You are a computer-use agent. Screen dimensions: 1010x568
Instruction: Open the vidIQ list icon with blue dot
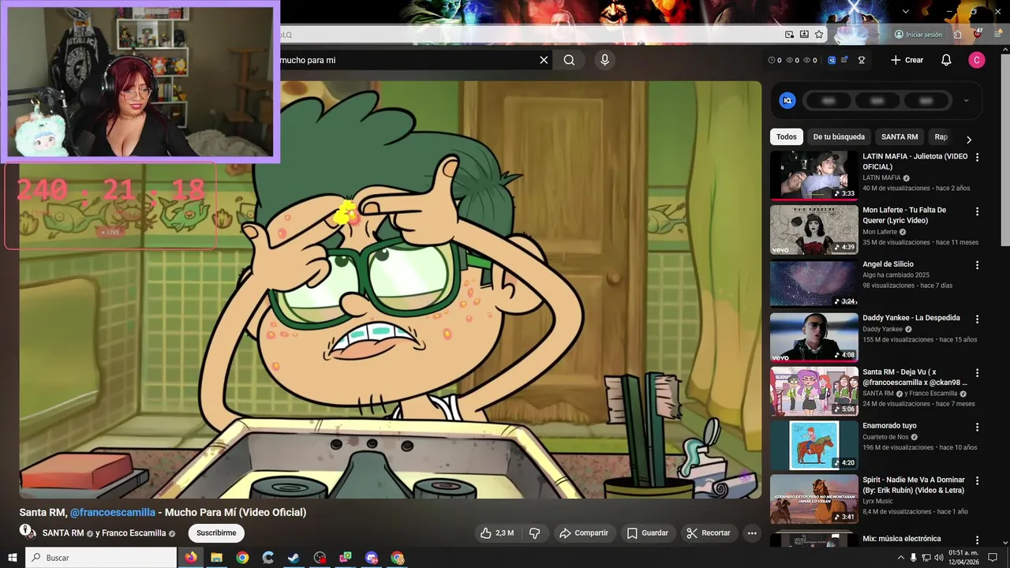(844, 60)
